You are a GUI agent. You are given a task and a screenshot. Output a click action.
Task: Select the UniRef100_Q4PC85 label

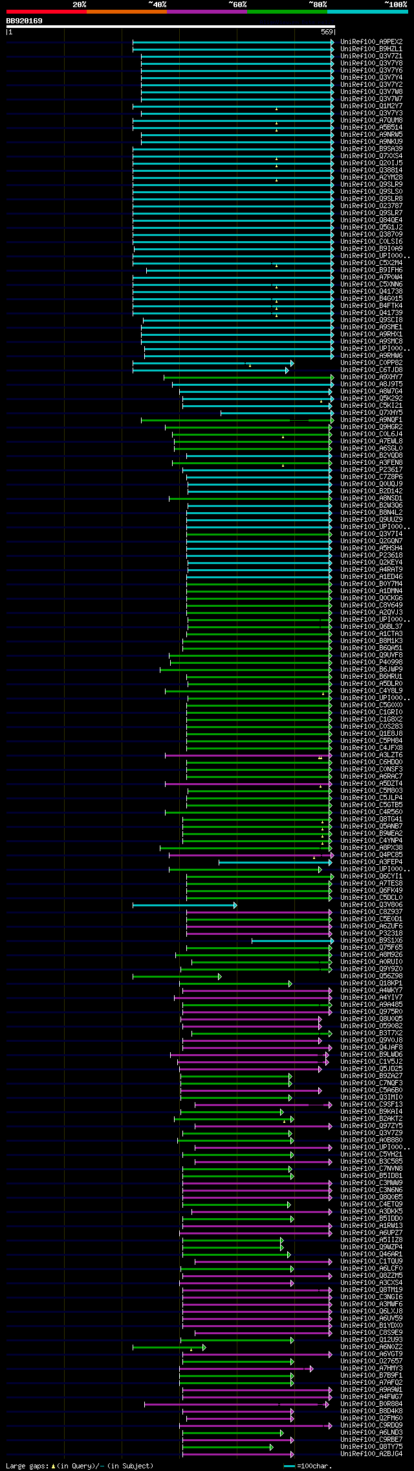point(371,854)
